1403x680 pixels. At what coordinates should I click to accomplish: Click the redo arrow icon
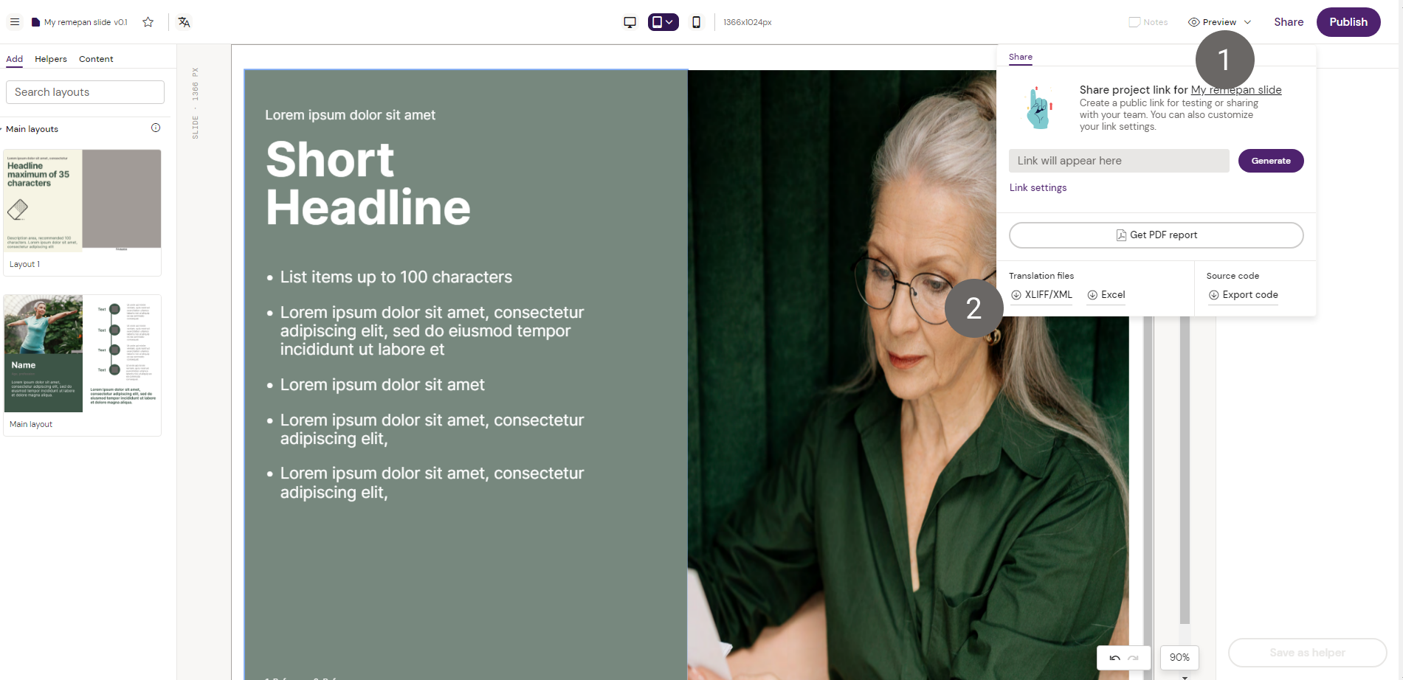tap(1134, 658)
